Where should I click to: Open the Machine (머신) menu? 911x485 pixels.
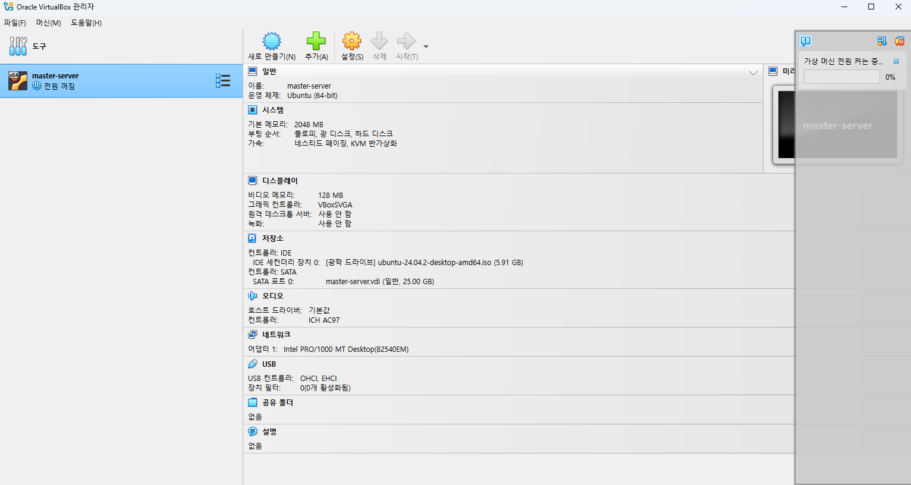(48, 23)
